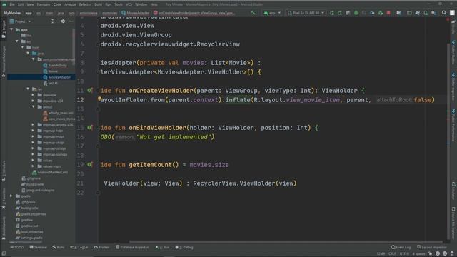Open Resource Manager side tab
Image resolution: width=457 pixels, height=257 pixels.
(x=4, y=61)
